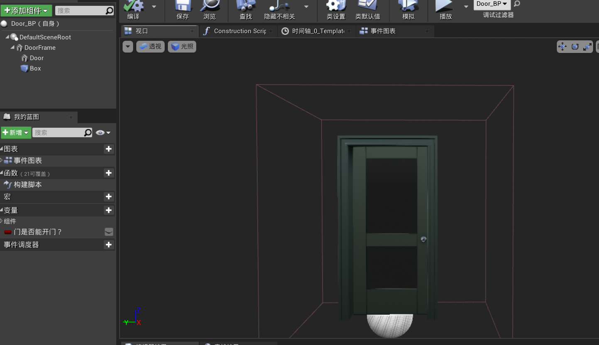Click the bool type pill of 门是否能开门？
This screenshot has height=345, width=599.
8,232
